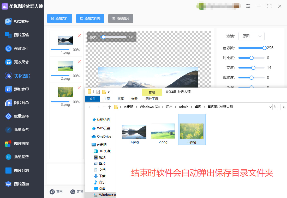
Task: Remove 1.png from the image list
Action: (79, 36)
